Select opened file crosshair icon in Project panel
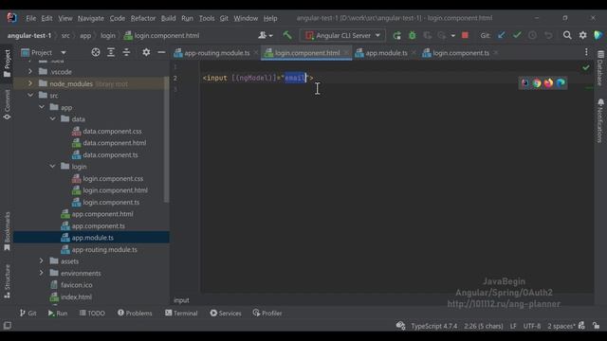The width and height of the screenshot is (607, 341). click(96, 52)
